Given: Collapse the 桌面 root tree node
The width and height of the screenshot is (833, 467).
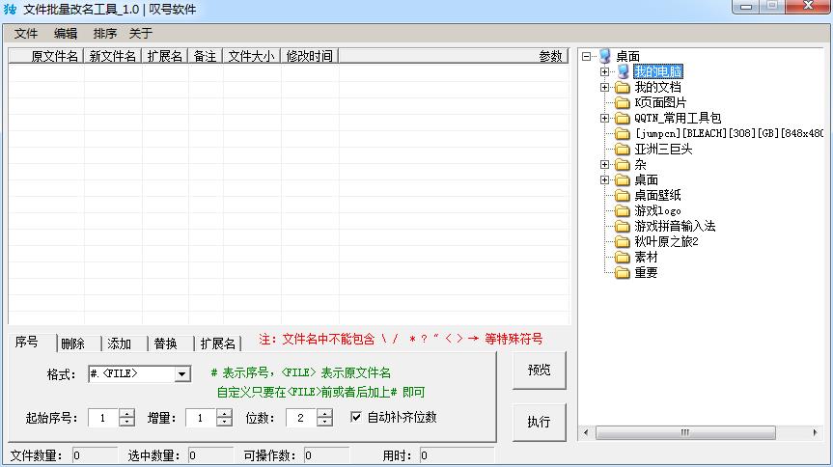Looking at the screenshot, I should (x=587, y=56).
